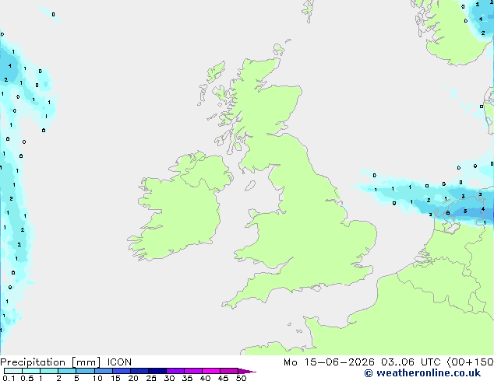Screen dimensions: 494x381
Task: Click the '0.1' legend scale label
Action: point(9,378)
